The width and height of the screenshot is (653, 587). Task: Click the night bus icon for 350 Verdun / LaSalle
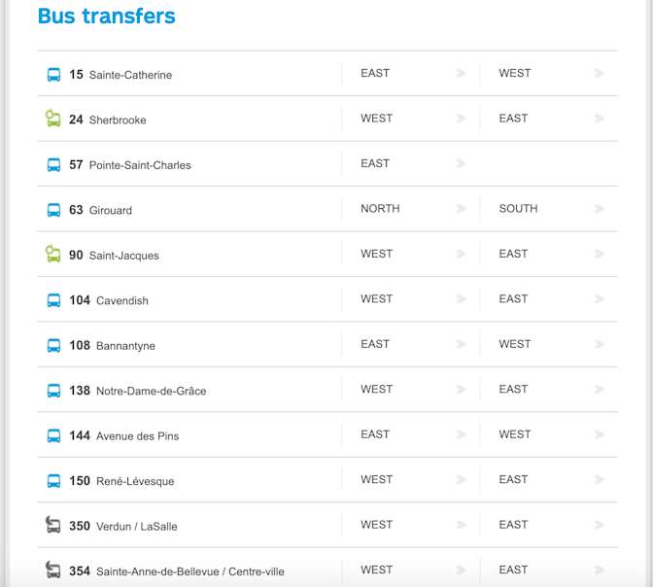[x=52, y=525]
